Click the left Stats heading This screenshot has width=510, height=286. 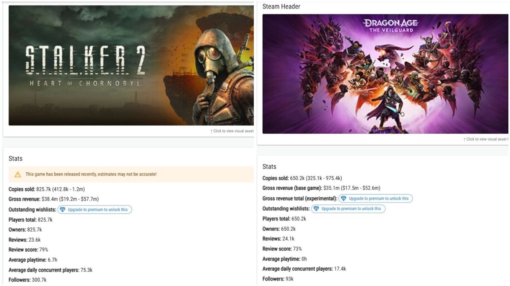[16, 159]
